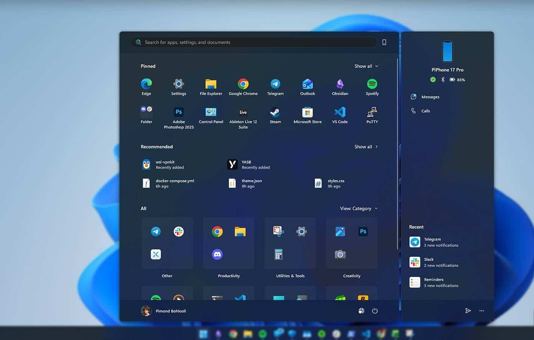Open styles.css recent file
Screen dimensions: 534x340
coord(329,184)
